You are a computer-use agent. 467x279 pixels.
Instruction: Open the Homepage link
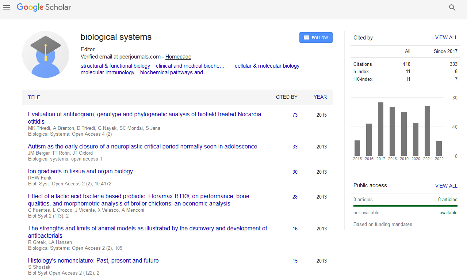178,57
